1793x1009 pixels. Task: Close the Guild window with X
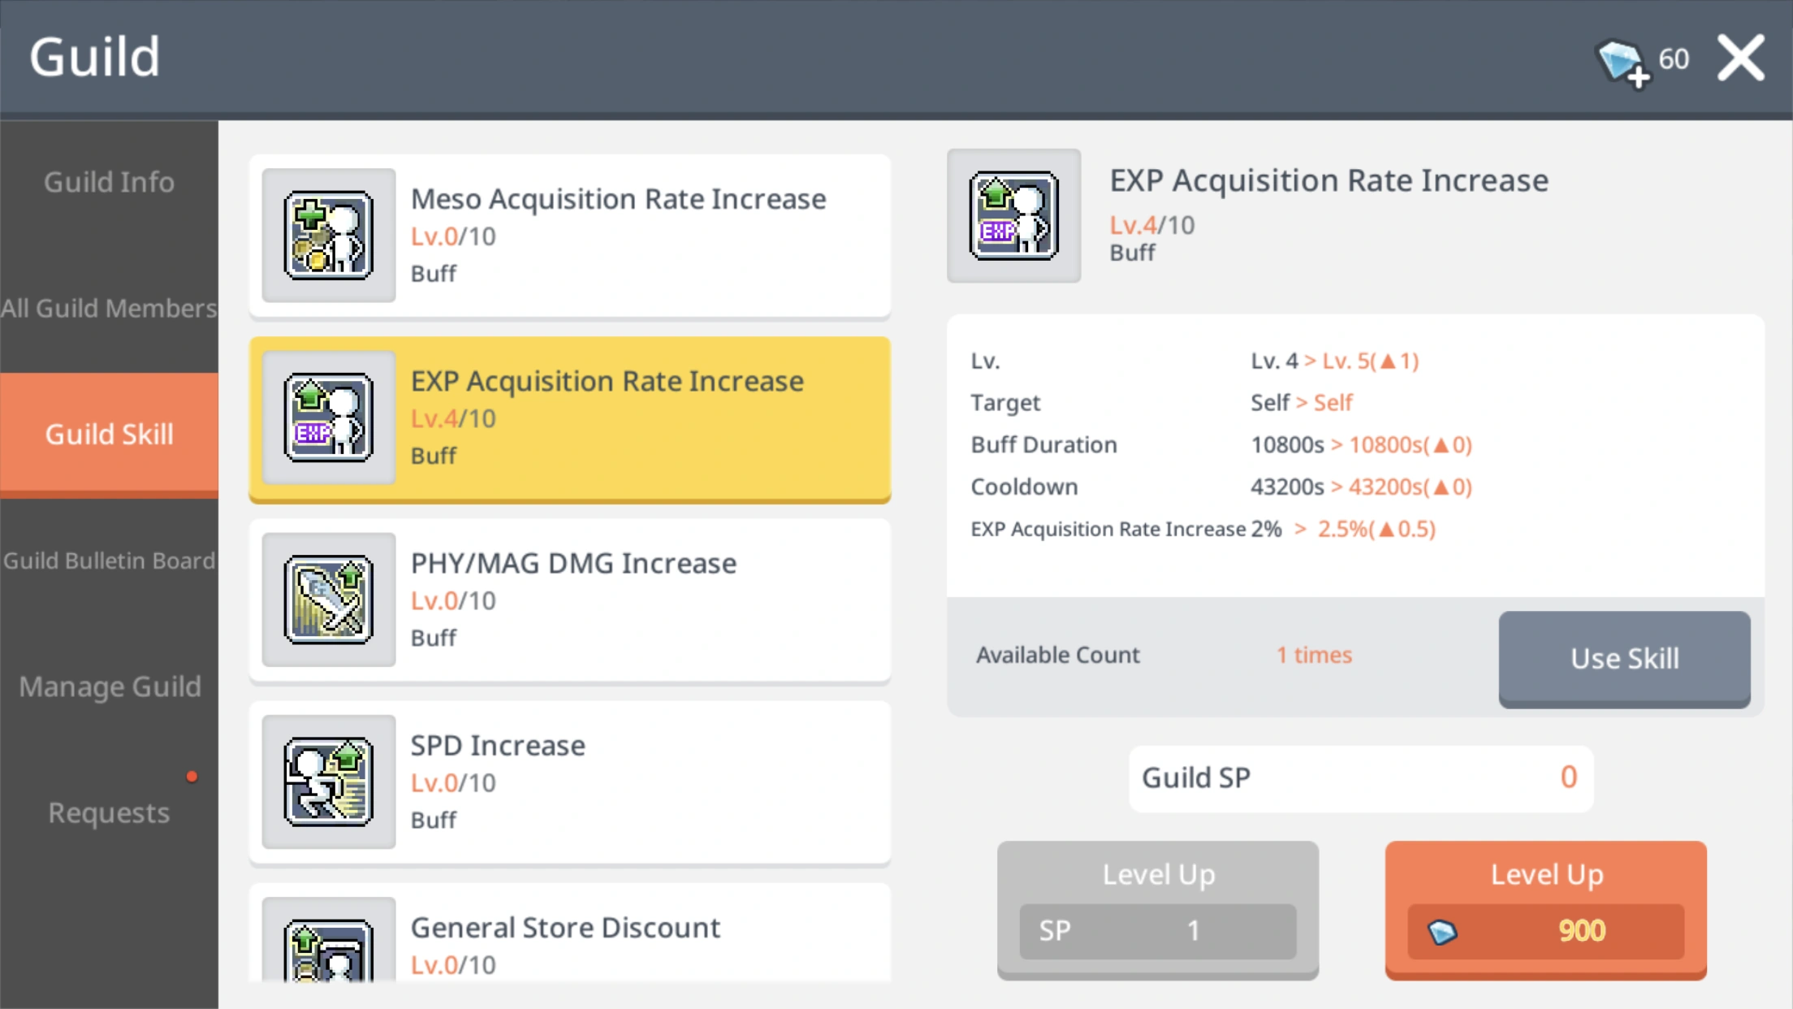point(1740,58)
